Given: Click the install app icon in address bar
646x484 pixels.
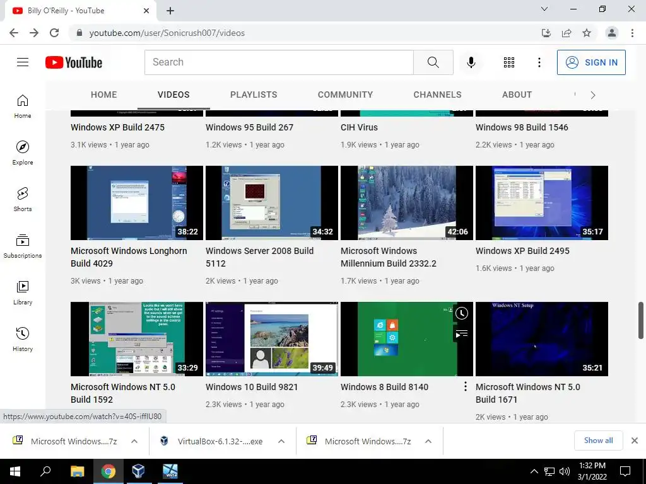Looking at the screenshot, I should (x=546, y=33).
